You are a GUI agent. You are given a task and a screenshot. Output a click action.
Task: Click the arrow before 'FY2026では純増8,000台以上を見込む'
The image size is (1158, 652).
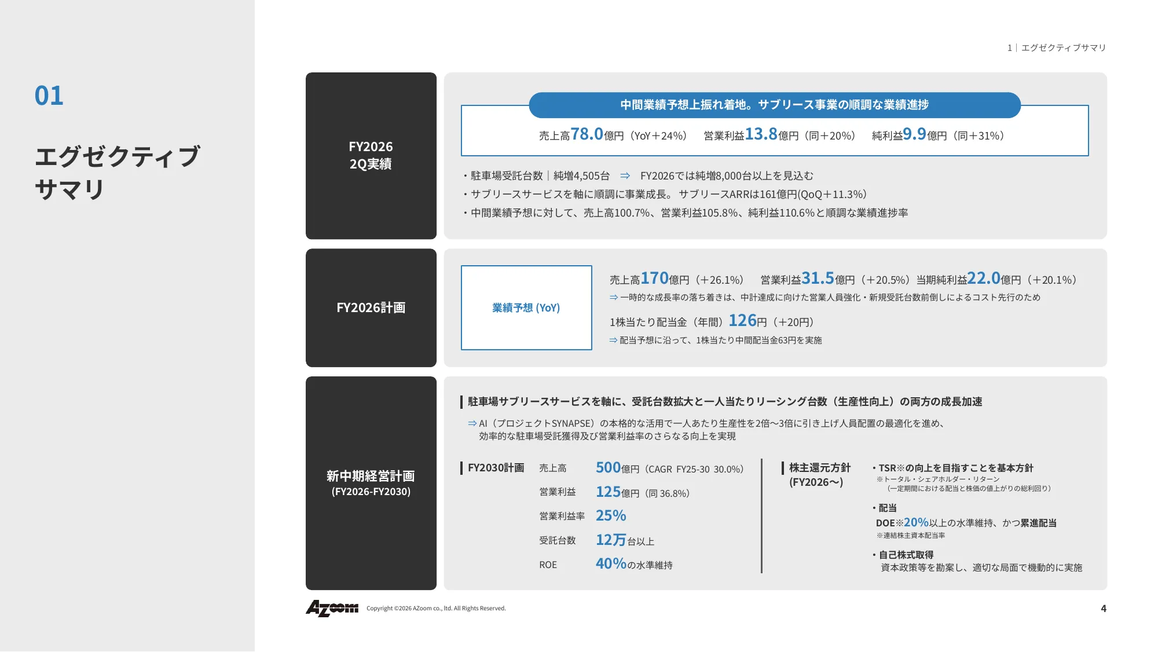625,175
